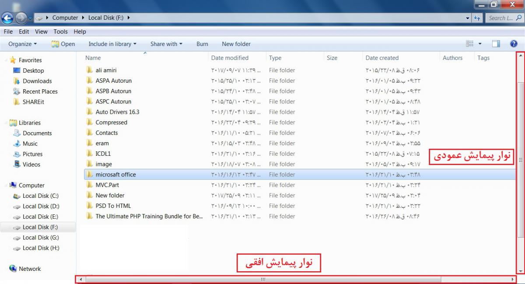525x284 pixels.
Task: Open the Tools menu
Action: pyautogui.click(x=60, y=32)
